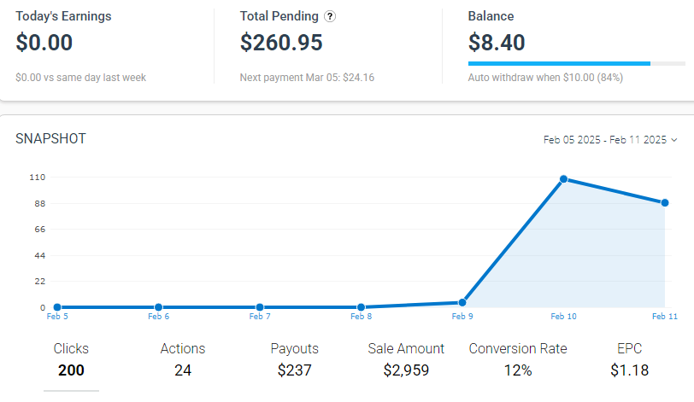The height and width of the screenshot is (402, 694).
Task: Click the Balance $8.40 amount
Action: click(x=497, y=43)
